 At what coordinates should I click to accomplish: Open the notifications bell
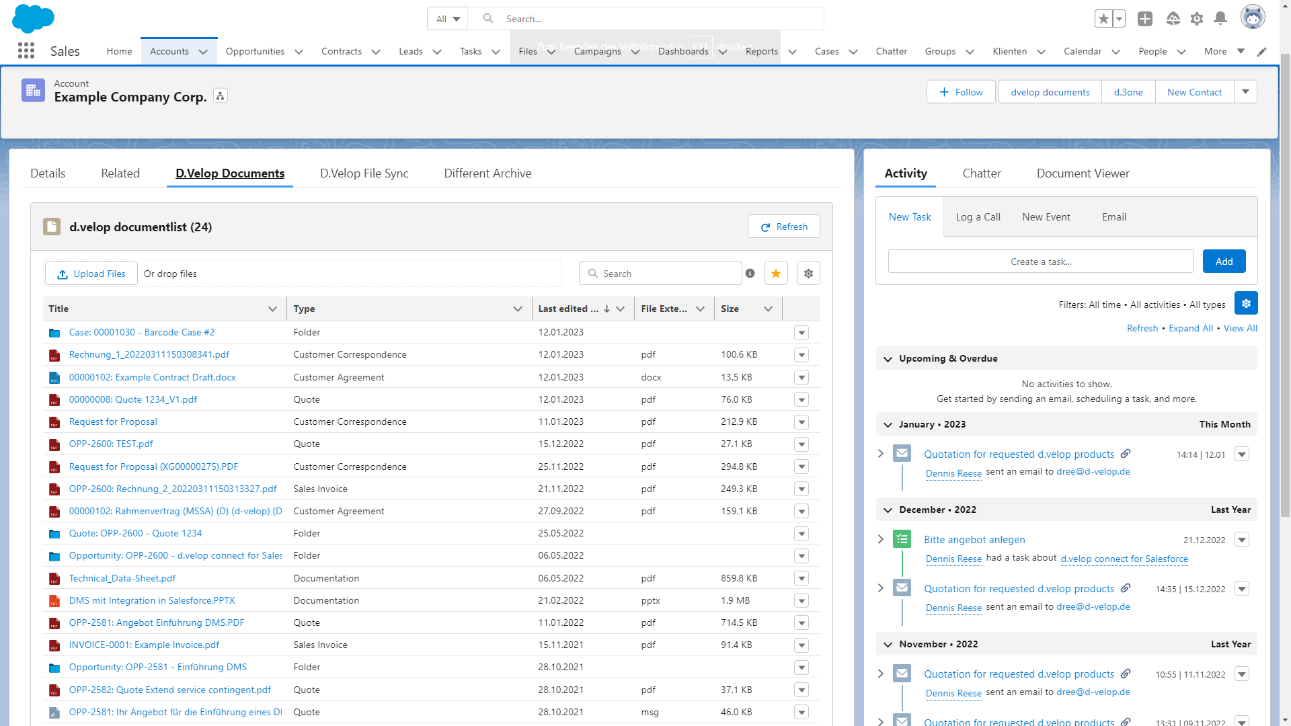[1220, 19]
